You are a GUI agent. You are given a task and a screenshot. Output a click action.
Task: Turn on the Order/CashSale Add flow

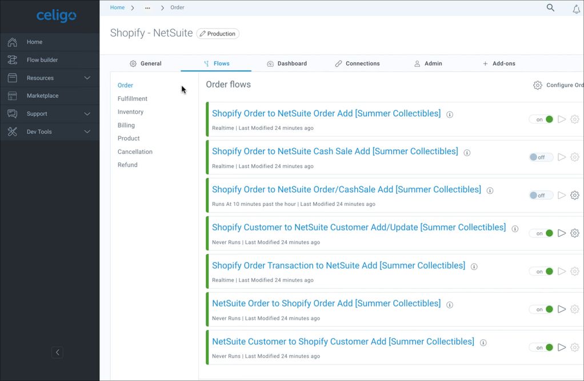pyautogui.click(x=541, y=195)
